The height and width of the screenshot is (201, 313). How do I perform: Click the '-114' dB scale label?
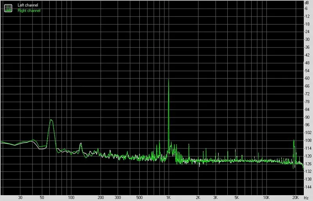point(308,148)
